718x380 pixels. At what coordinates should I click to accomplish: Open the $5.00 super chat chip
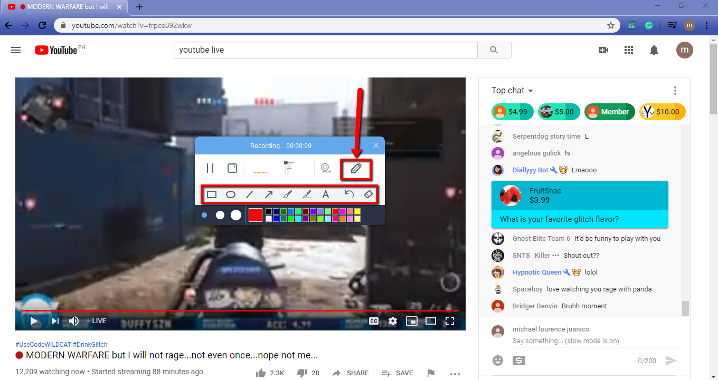click(559, 112)
